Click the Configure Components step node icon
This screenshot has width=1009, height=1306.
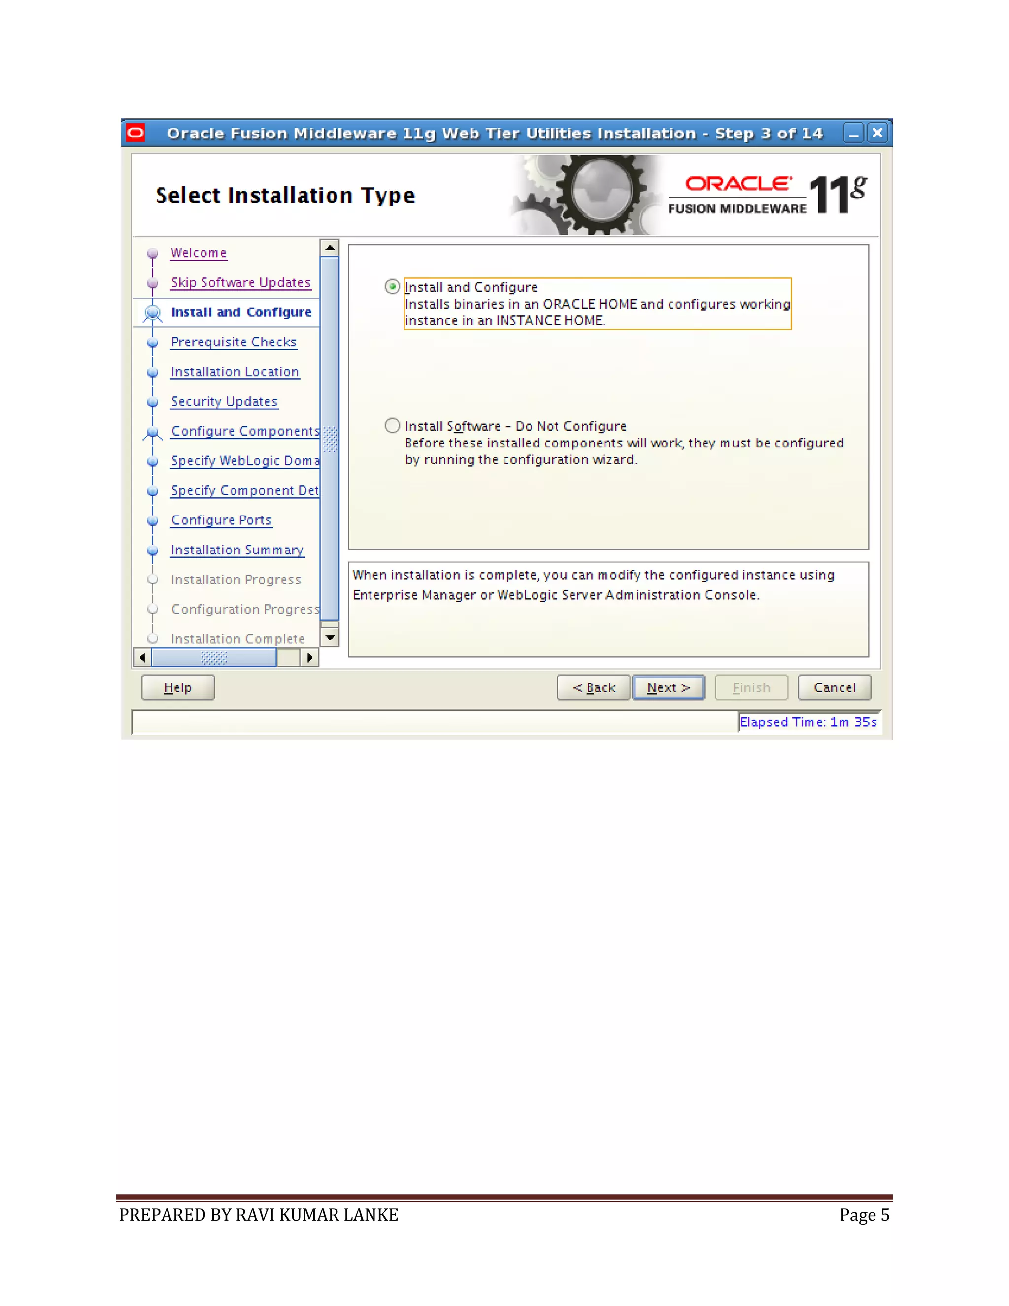coord(152,432)
